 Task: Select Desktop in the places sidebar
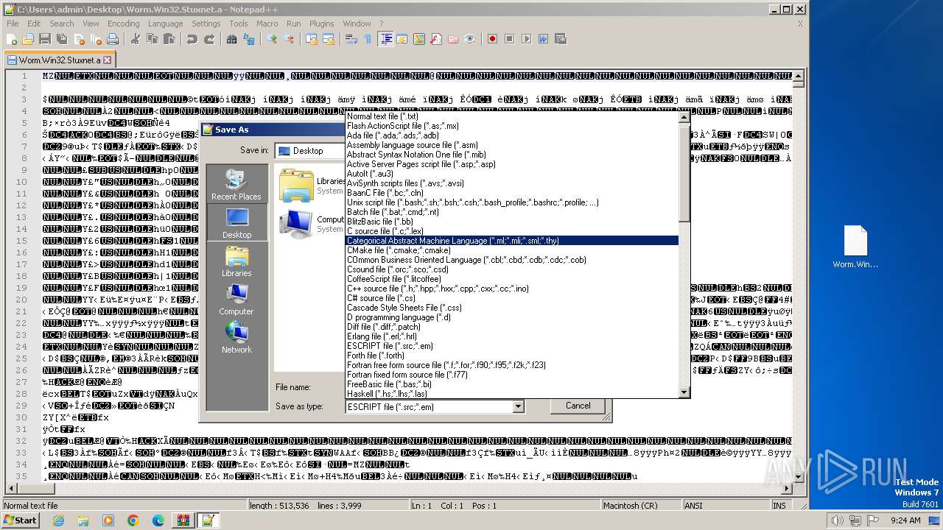point(236,222)
